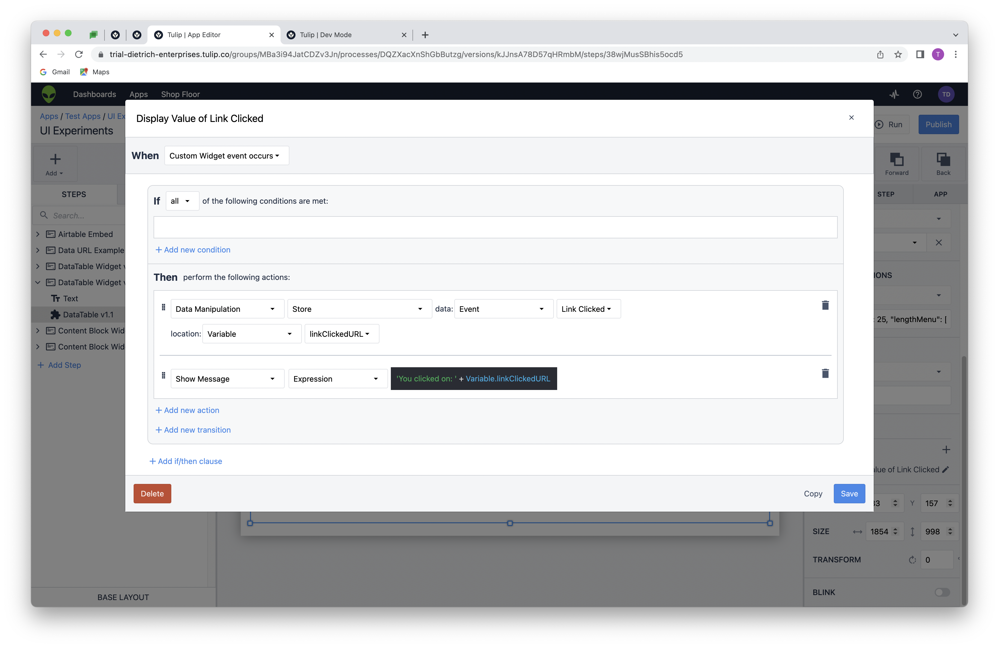Open the Apps menu in header
Screen dimensions: 999x648
click(x=139, y=94)
